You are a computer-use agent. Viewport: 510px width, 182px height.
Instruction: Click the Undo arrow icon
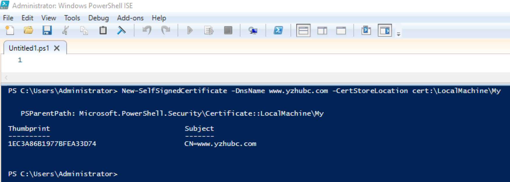[x=147, y=30]
